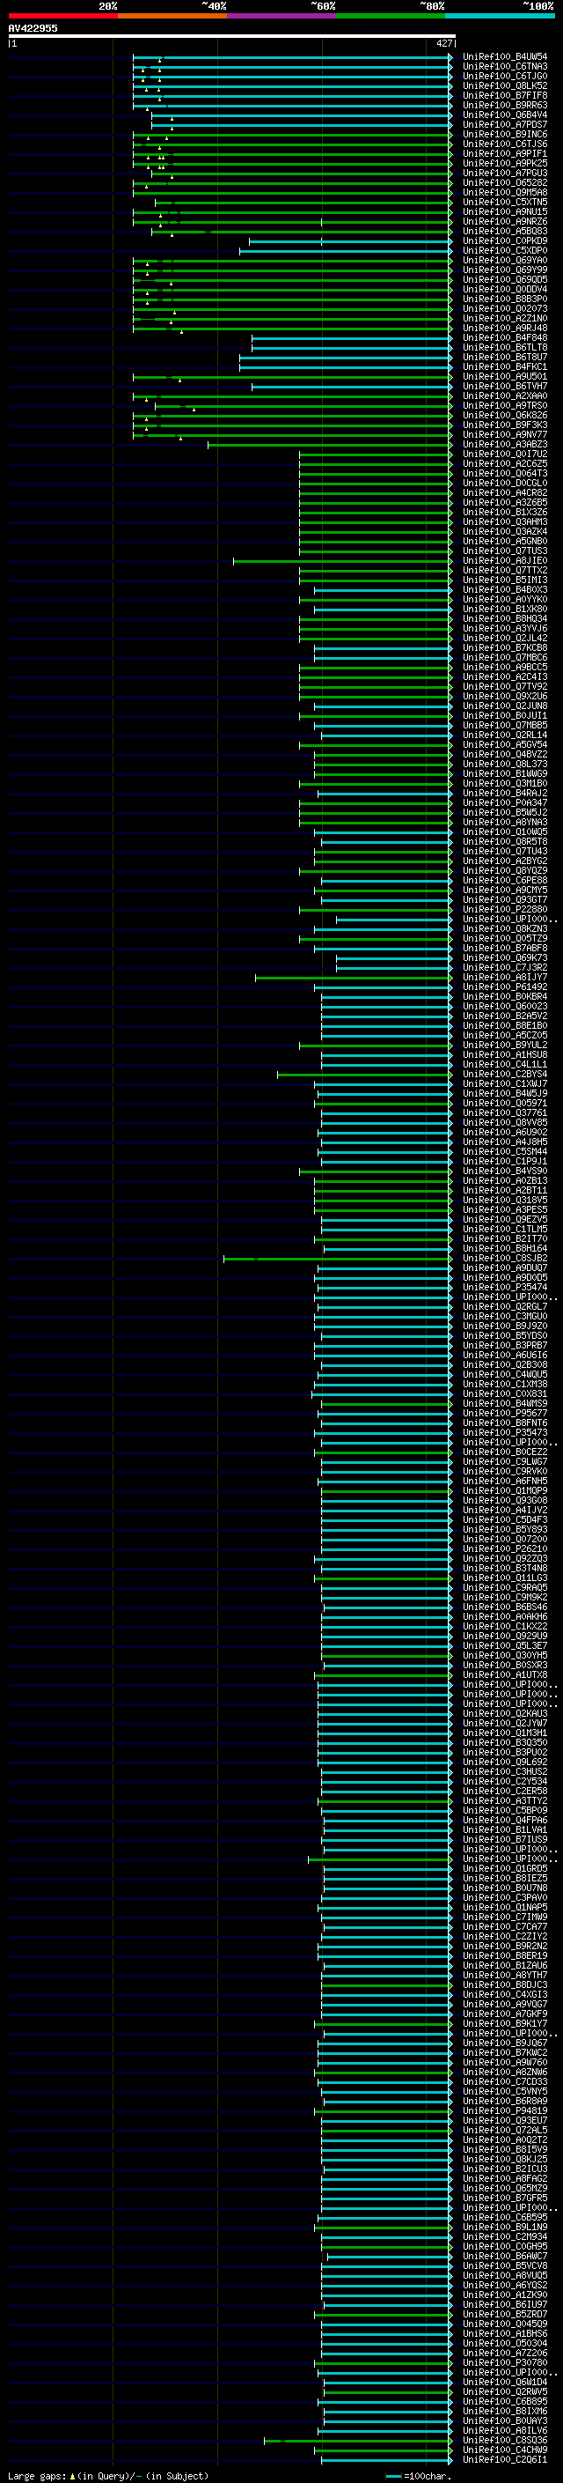The width and height of the screenshot is (563, 2483).
Task: Select the AV422955 query name
Action: tap(33, 28)
